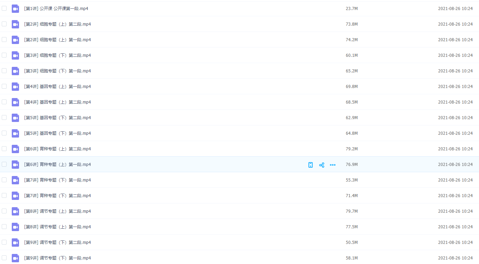This screenshot has width=479, height=264.
Task: Toggle checkbox for 第9讲 调节专题（下）第二段.mp4
Action: click(x=4, y=242)
